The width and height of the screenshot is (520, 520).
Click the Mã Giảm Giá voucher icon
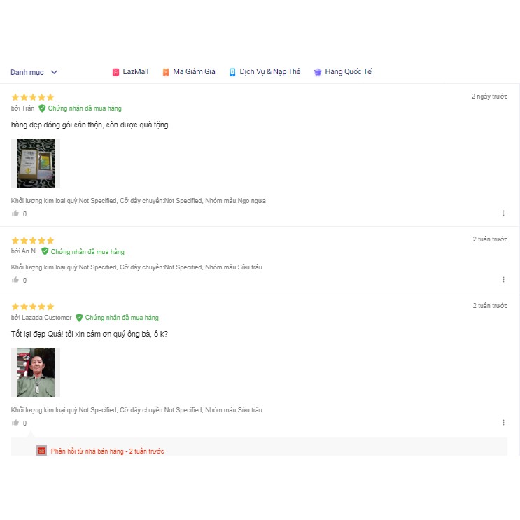point(166,72)
